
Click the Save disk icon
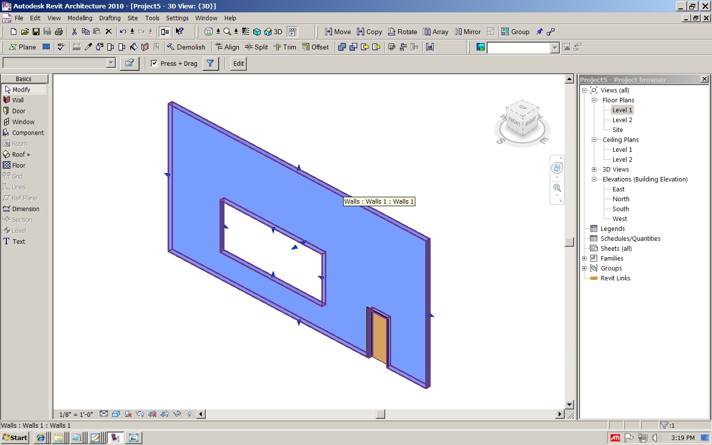click(x=36, y=32)
